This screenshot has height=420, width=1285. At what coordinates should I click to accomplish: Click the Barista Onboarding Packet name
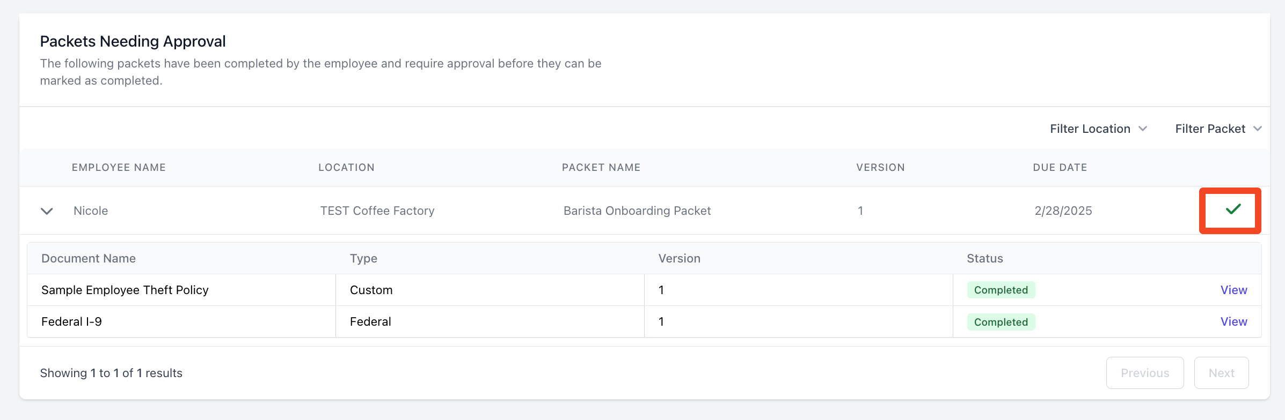[637, 211]
